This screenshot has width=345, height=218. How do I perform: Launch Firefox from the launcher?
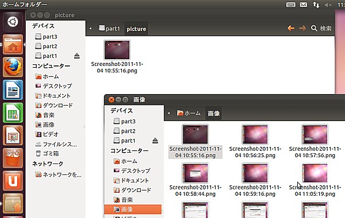pos(13,67)
